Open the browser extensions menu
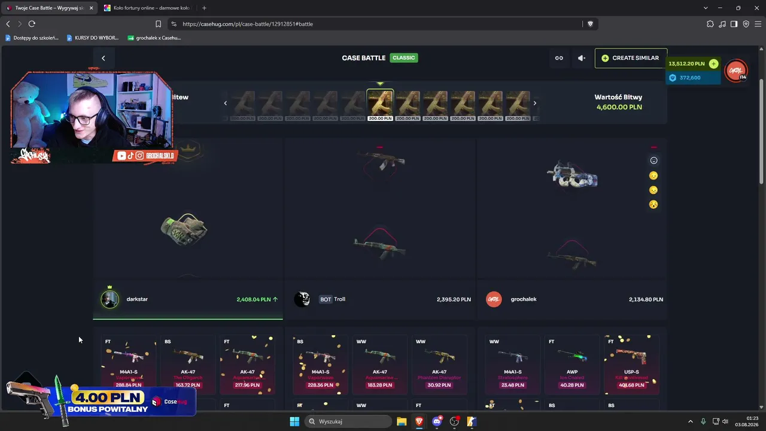 (710, 24)
